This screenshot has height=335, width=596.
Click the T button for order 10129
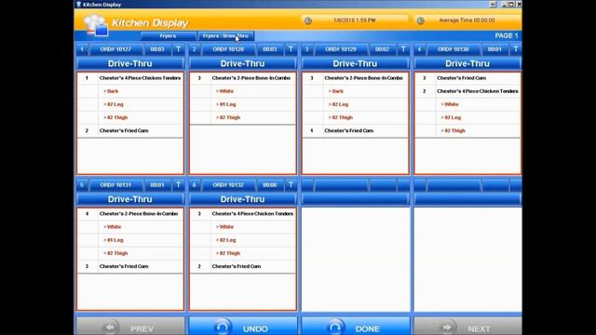403,49
